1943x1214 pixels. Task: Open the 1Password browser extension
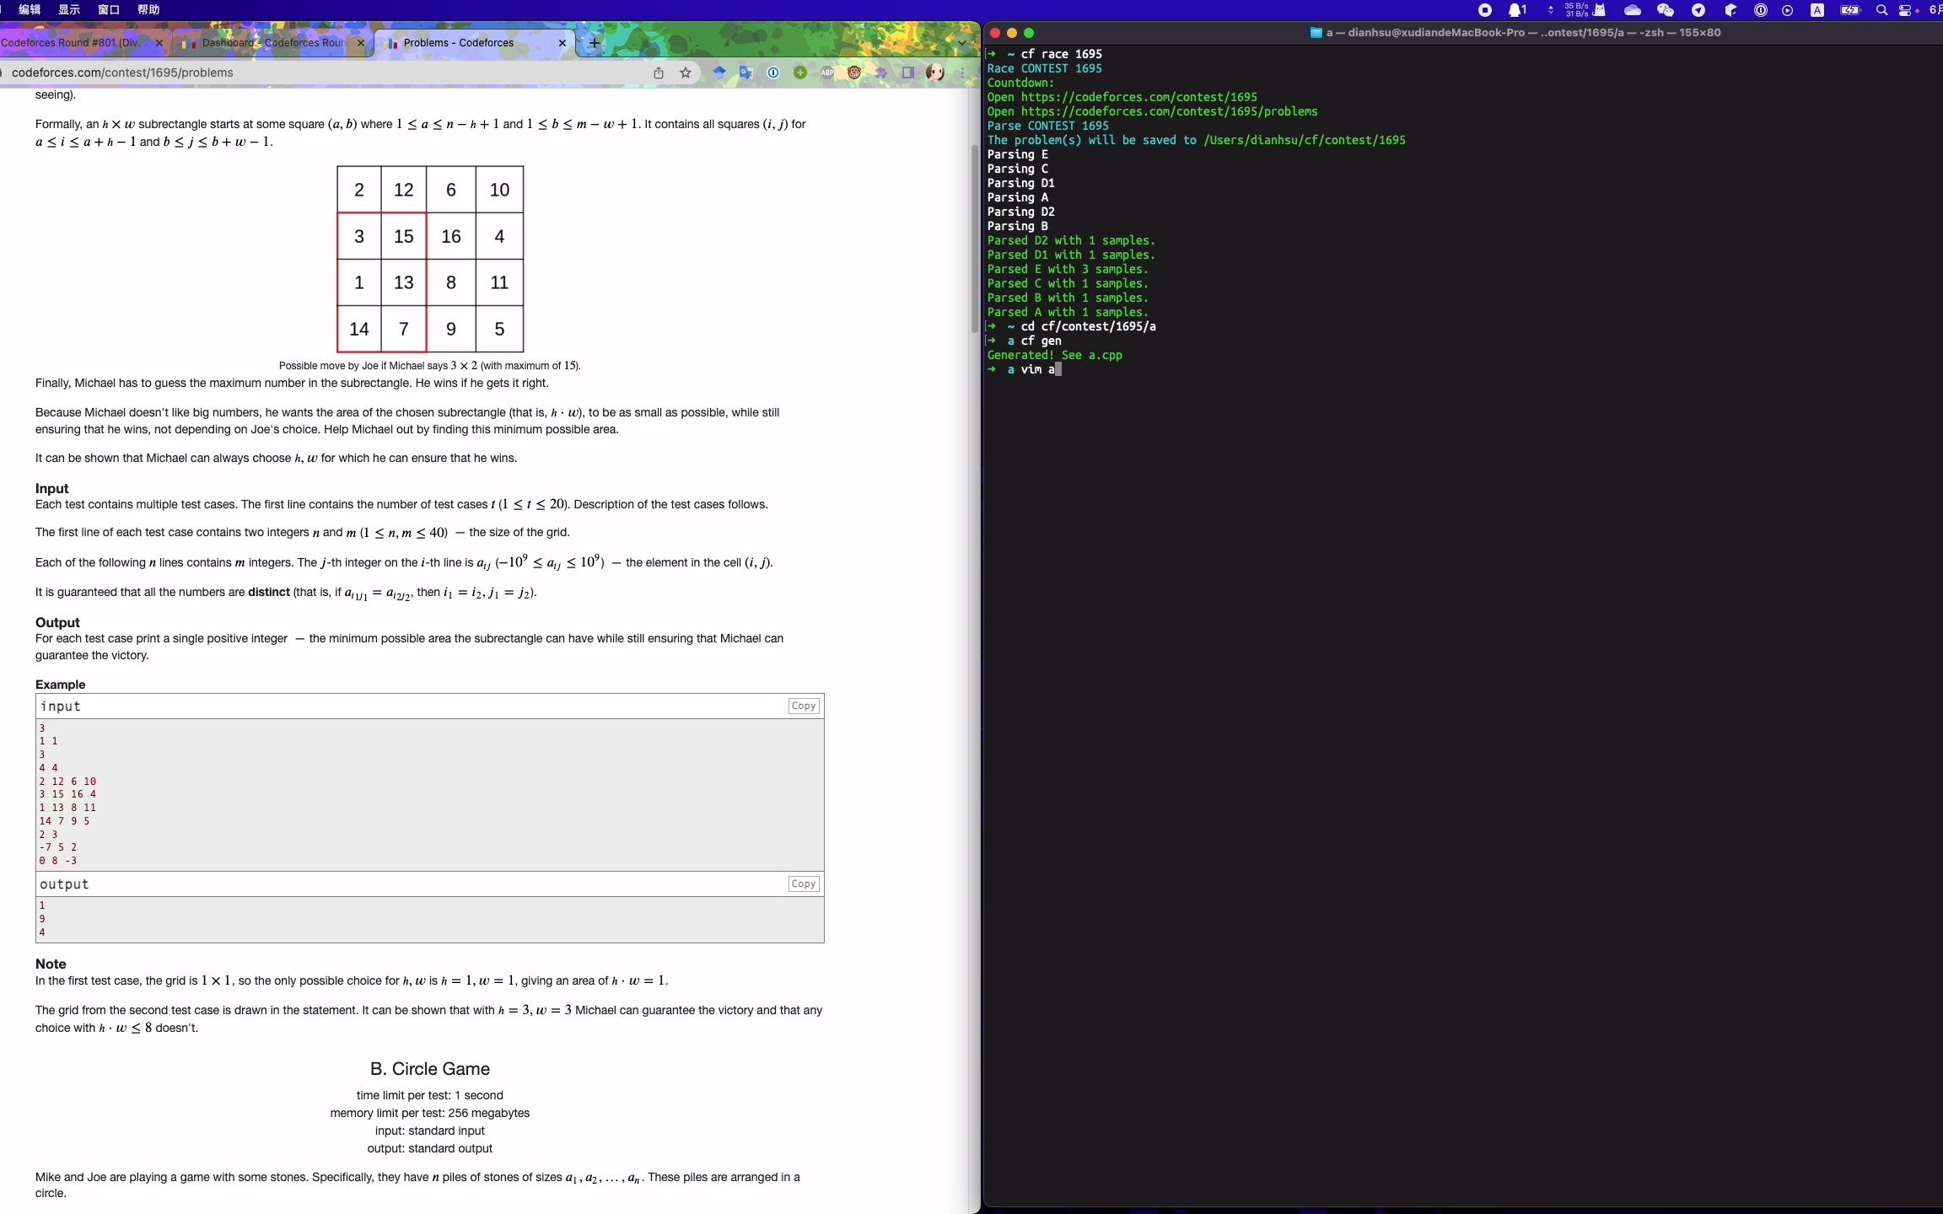click(x=772, y=73)
